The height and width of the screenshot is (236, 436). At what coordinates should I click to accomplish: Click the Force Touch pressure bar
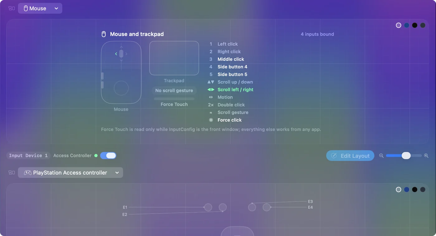(174, 99)
